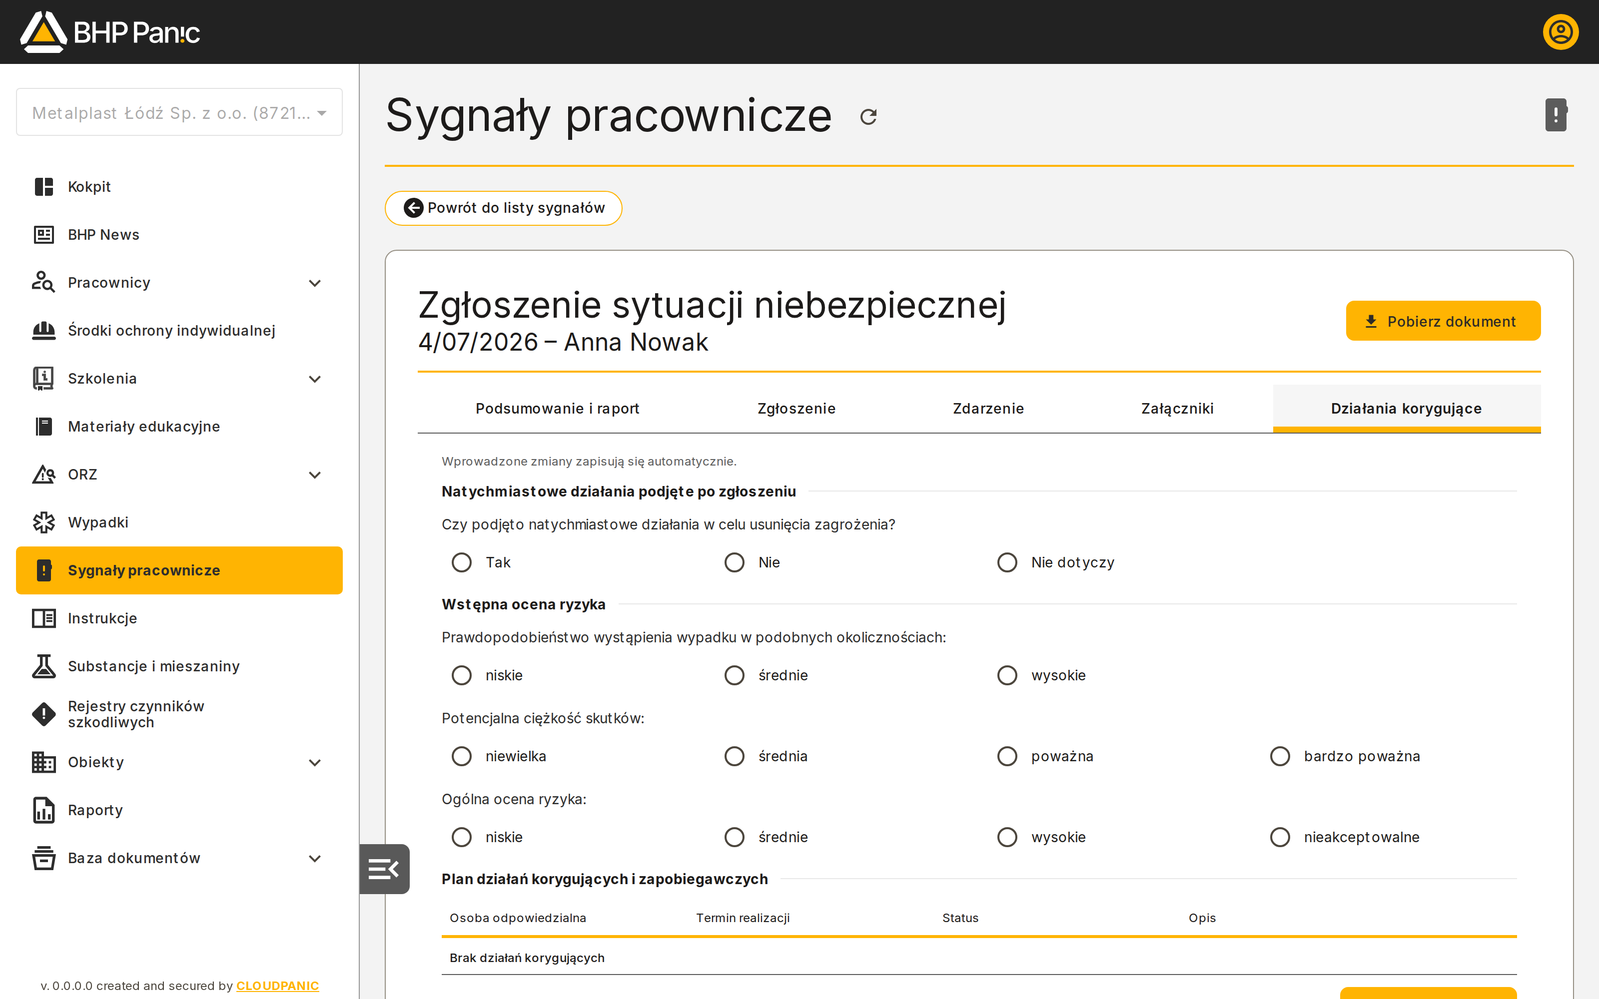Click the Osoba odpowiedzialna column header
The width and height of the screenshot is (1599, 999).
517,918
